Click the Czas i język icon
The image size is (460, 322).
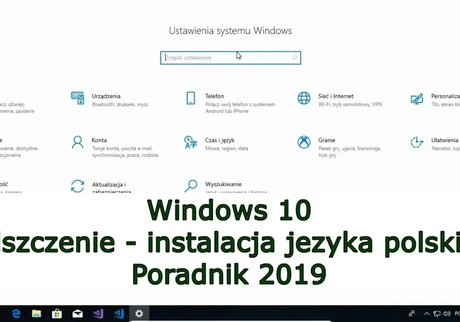click(191, 142)
